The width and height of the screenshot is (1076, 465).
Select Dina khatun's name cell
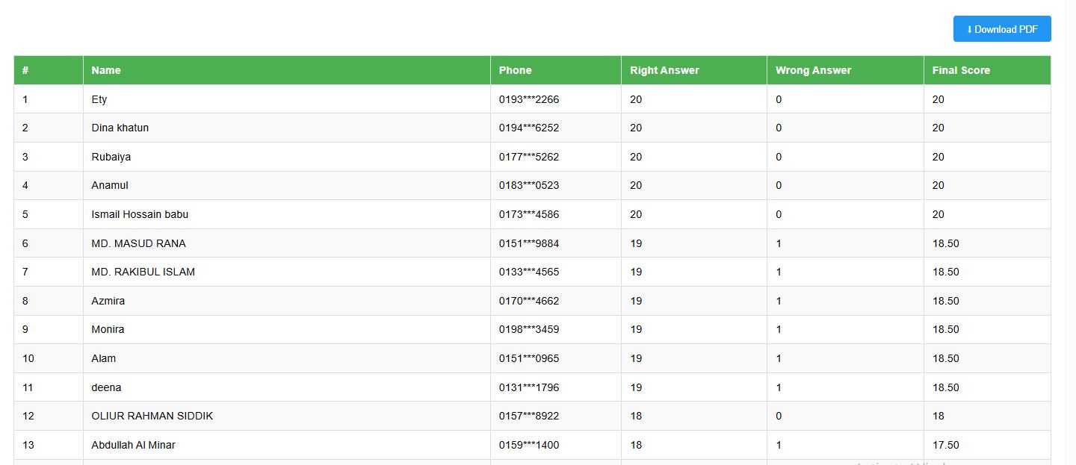(120, 128)
